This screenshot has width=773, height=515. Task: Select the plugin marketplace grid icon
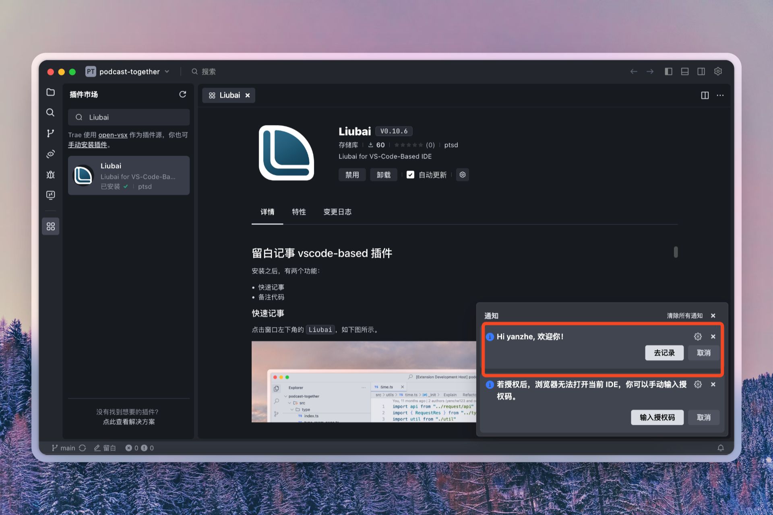click(x=50, y=227)
